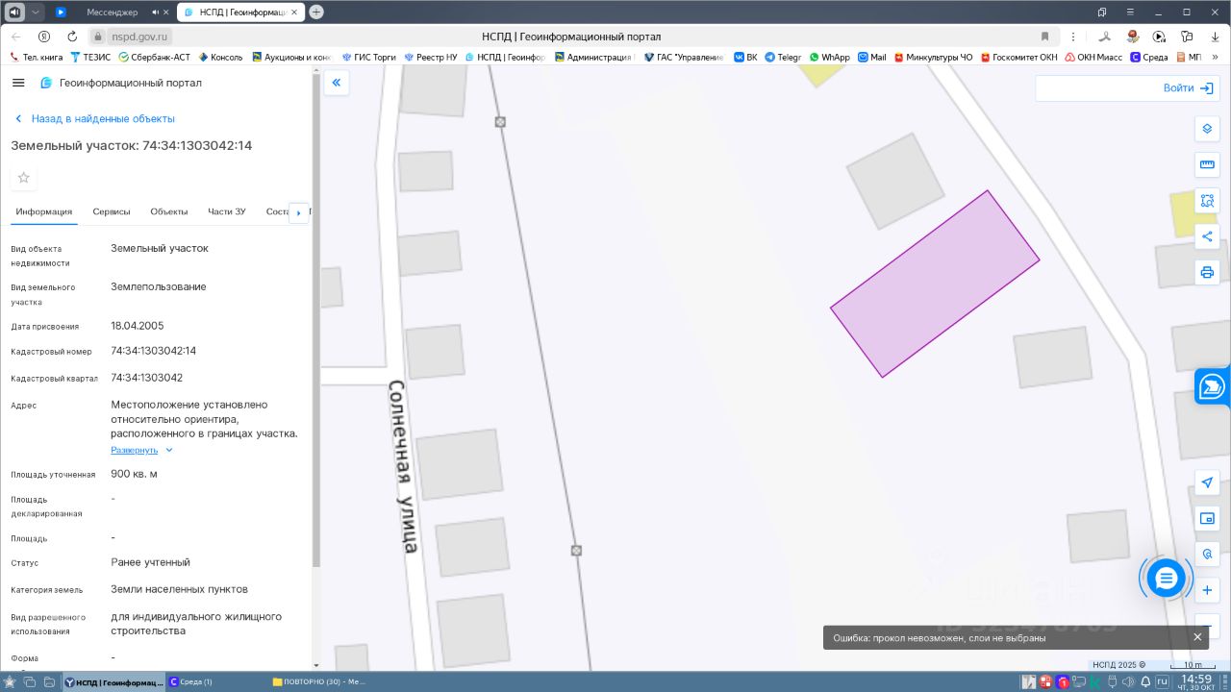This screenshot has width=1231, height=692.
Task: Collapse the side panel with double chevron
Action: (337, 83)
